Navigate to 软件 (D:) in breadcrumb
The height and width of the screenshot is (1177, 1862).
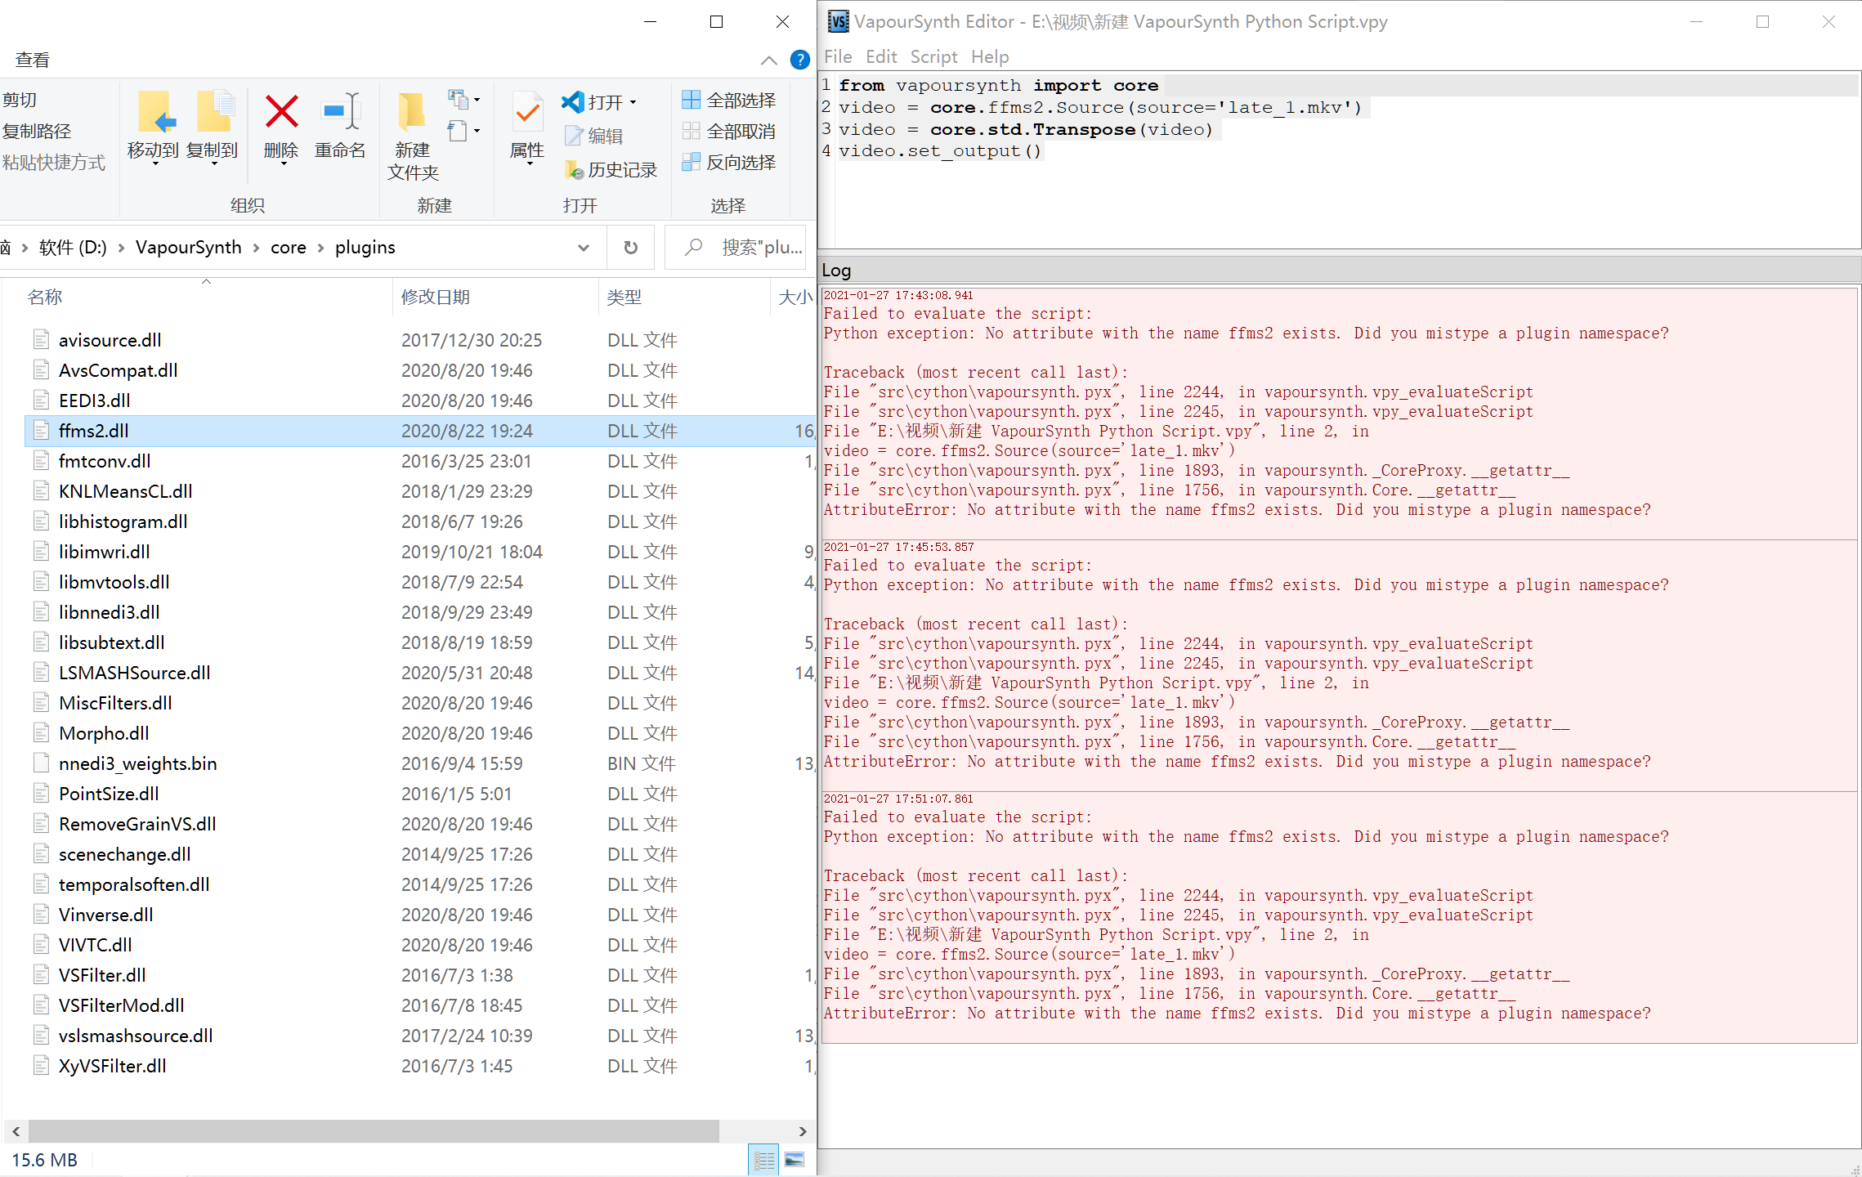[73, 247]
